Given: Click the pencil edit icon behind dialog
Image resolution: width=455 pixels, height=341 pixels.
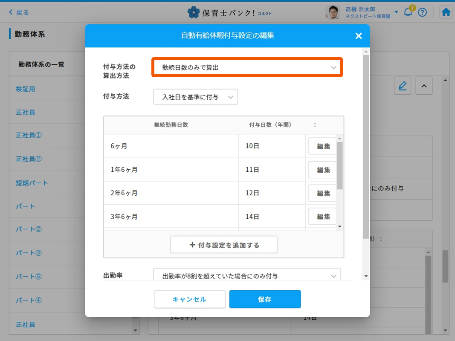Looking at the screenshot, I should click(x=402, y=86).
